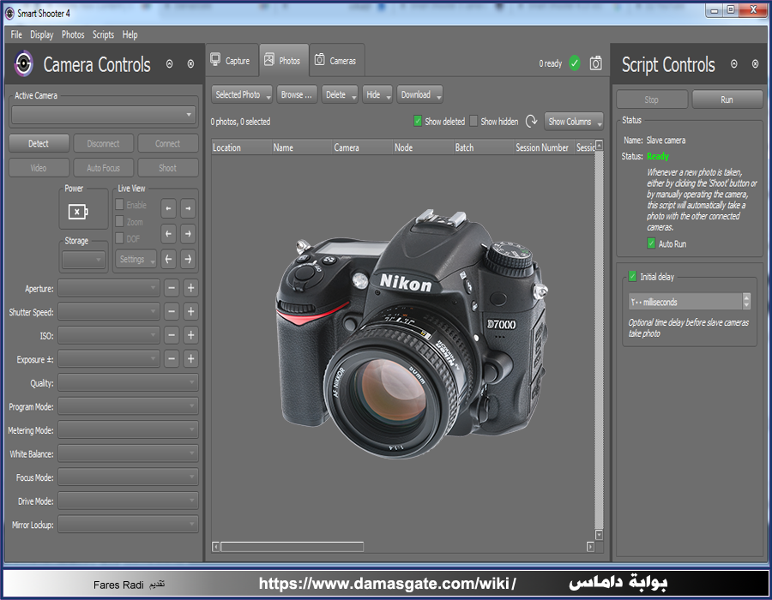Image resolution: width=772 pixels, height=600 pixels.
Task: Increase ISO with plus button
Action: [x=191, y=335]
